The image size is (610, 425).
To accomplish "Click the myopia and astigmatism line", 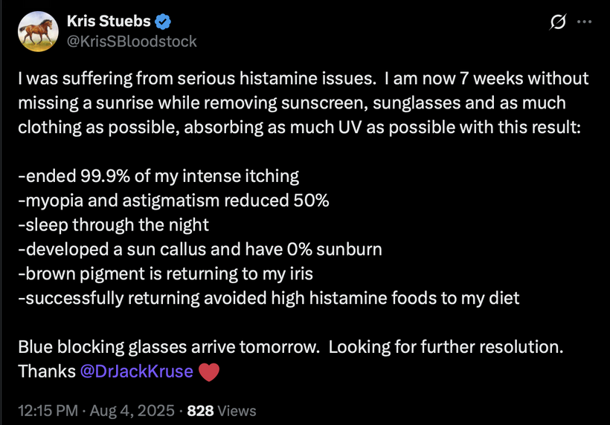I will (173, 201).
